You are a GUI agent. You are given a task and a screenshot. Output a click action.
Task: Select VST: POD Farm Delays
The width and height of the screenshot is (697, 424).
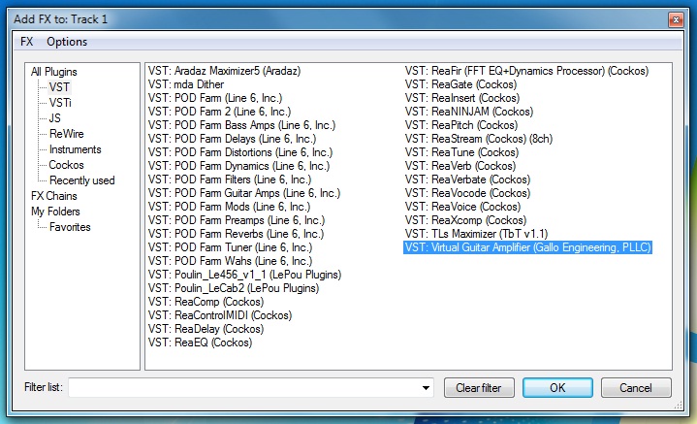(232, 139)
